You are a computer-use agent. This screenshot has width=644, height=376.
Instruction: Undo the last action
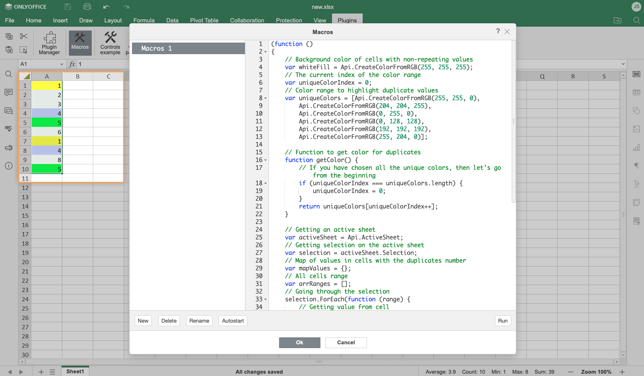106,7
